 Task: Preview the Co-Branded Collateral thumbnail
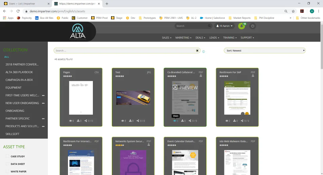(x=185, y=98)
